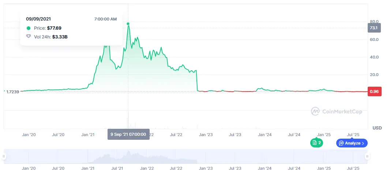Viewport: 390px width, 180px height.
Task: Click the green document badge showing 2
Action: (317, 143)
